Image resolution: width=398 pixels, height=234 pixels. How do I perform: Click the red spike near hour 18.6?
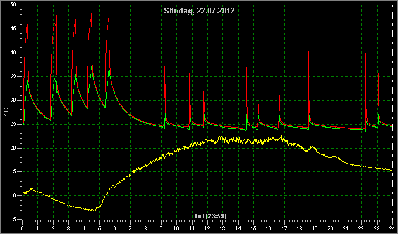[308, 52]
